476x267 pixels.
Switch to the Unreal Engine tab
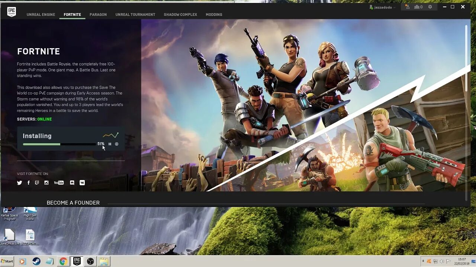point(41,14)
